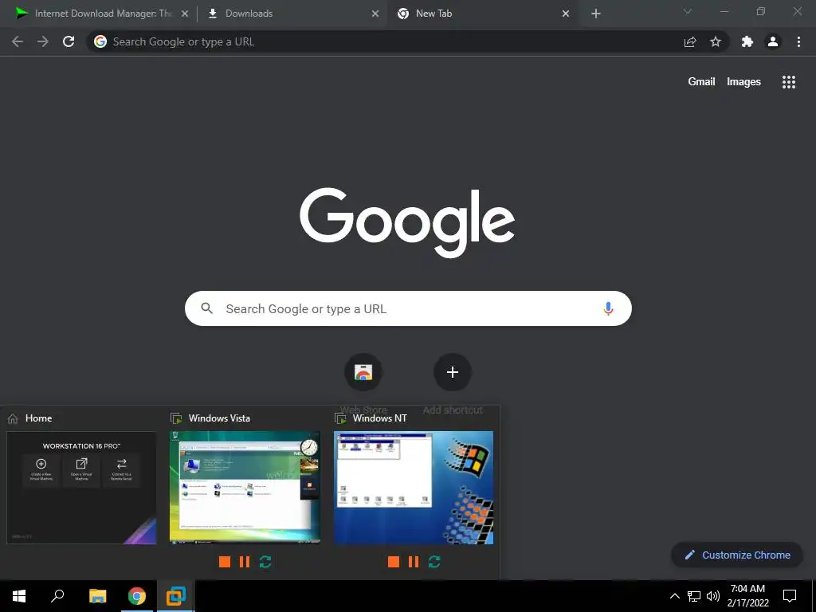Restart the Windows NT virtual machine

click(x=434, y=562)
